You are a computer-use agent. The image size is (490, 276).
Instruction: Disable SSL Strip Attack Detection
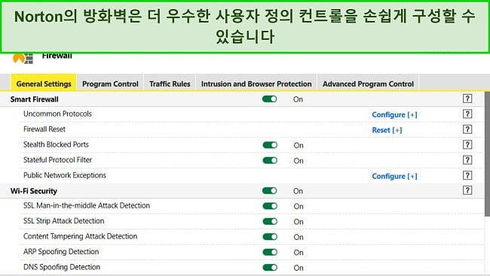pyautogui.click(x=270, y=221)
